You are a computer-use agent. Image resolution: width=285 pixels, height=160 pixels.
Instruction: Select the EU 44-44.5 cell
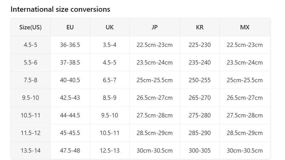coord(70,115)
